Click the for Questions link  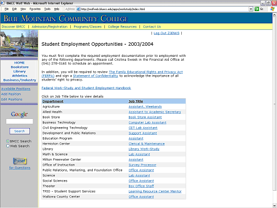pyautogui.click(x=20, y=168)
